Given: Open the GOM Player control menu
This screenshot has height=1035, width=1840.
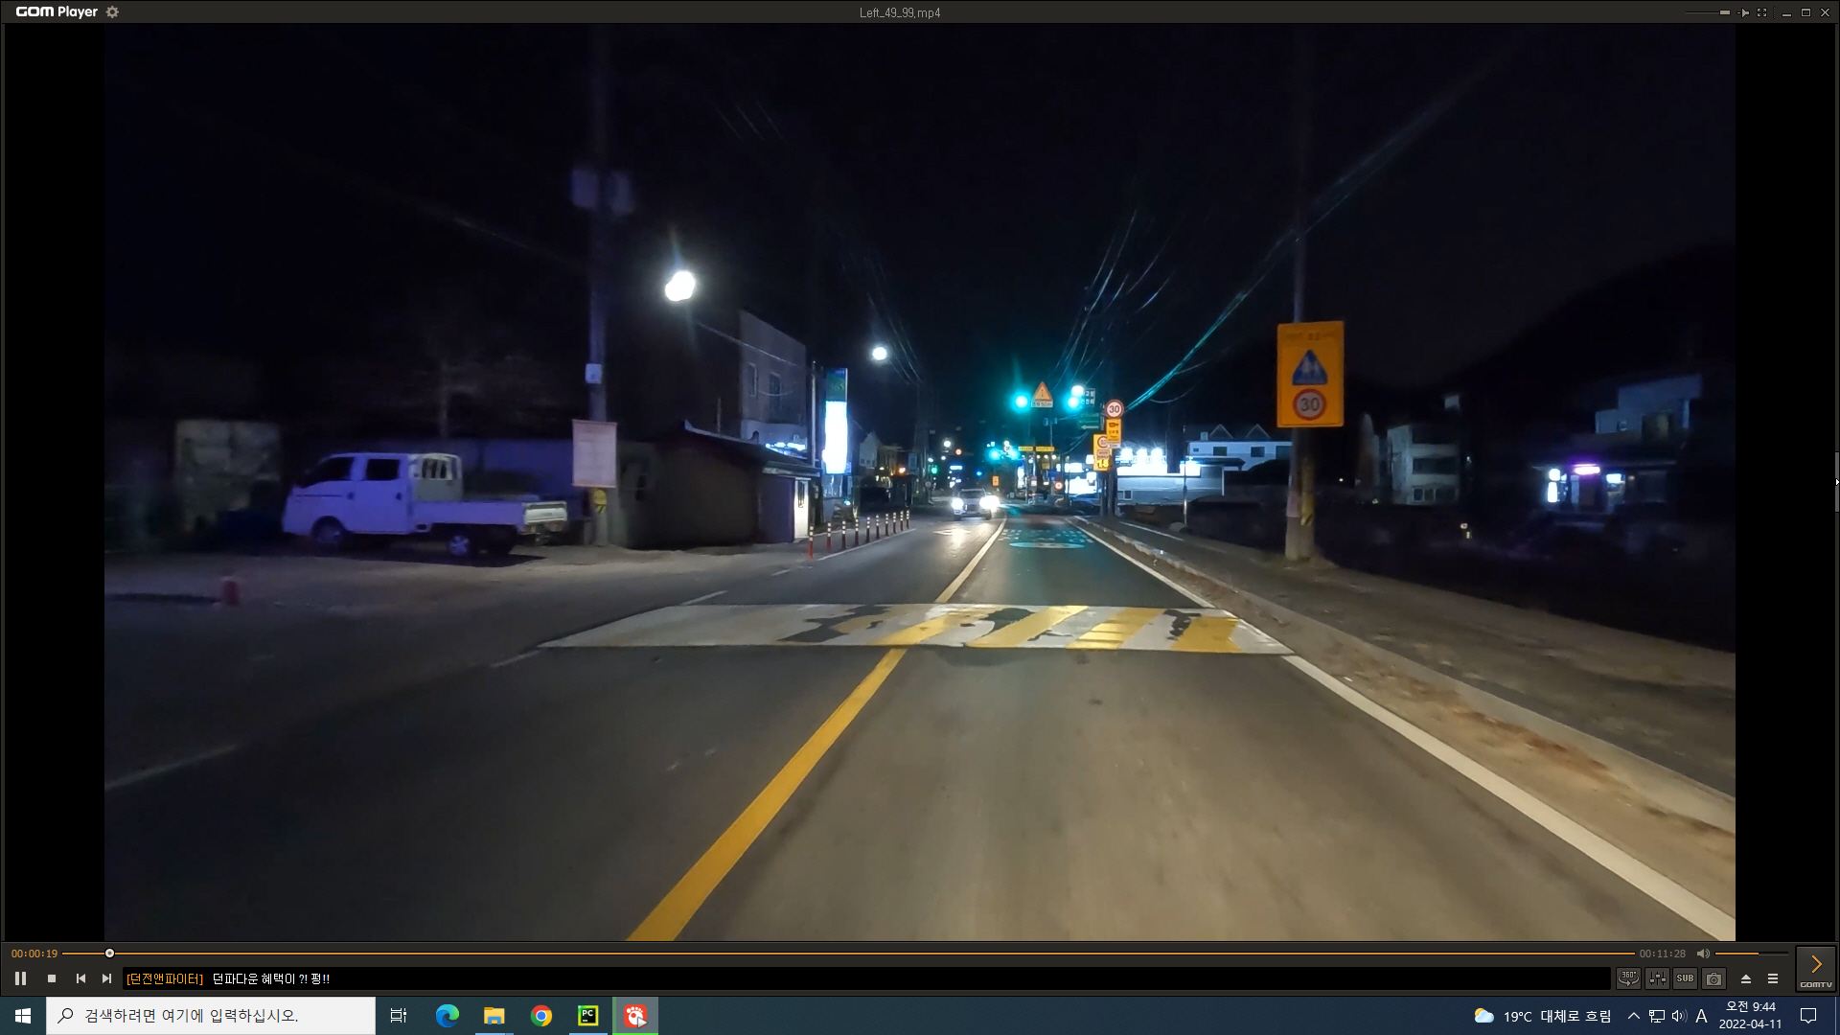Looking at the screenshot, I should pyautogui.click(x=1773, y=978).
